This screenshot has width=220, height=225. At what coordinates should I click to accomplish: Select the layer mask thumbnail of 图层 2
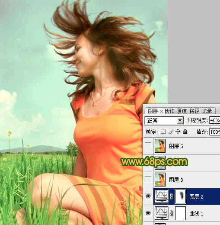tap(181, 196)
